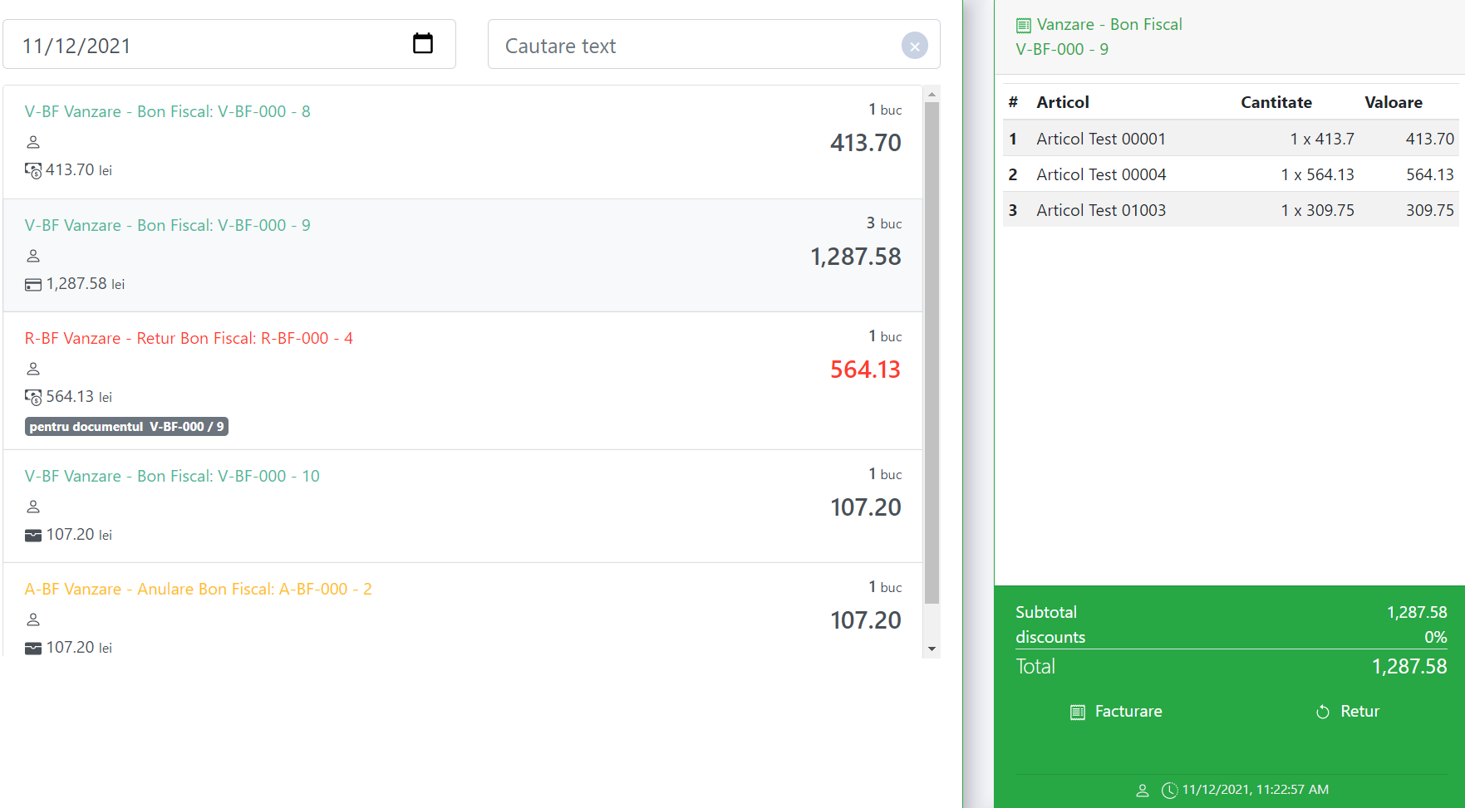This screenshot has height=808, width=1465.
Task: Click user icon in A-BF-000 - 2 row
Action: point(33,619)
